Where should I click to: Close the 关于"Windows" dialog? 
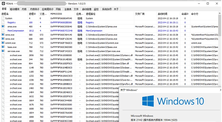(x=220, y=90)
